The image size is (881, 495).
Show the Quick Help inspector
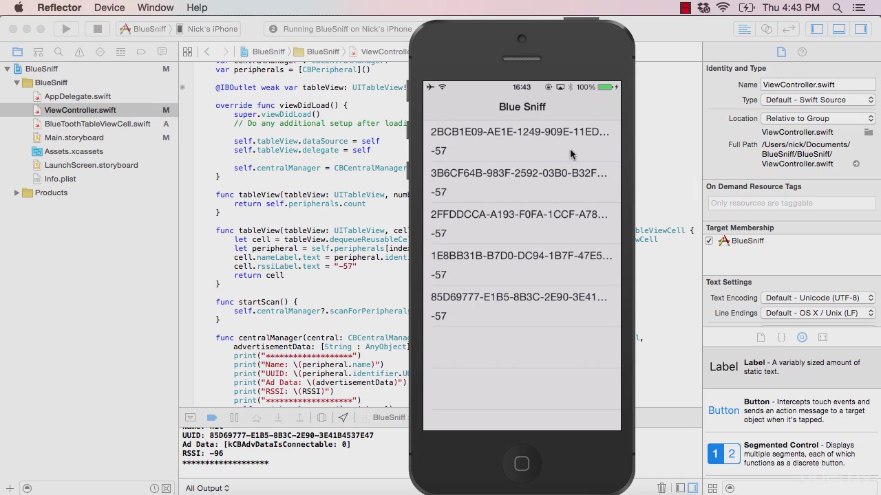pos(802,52)
